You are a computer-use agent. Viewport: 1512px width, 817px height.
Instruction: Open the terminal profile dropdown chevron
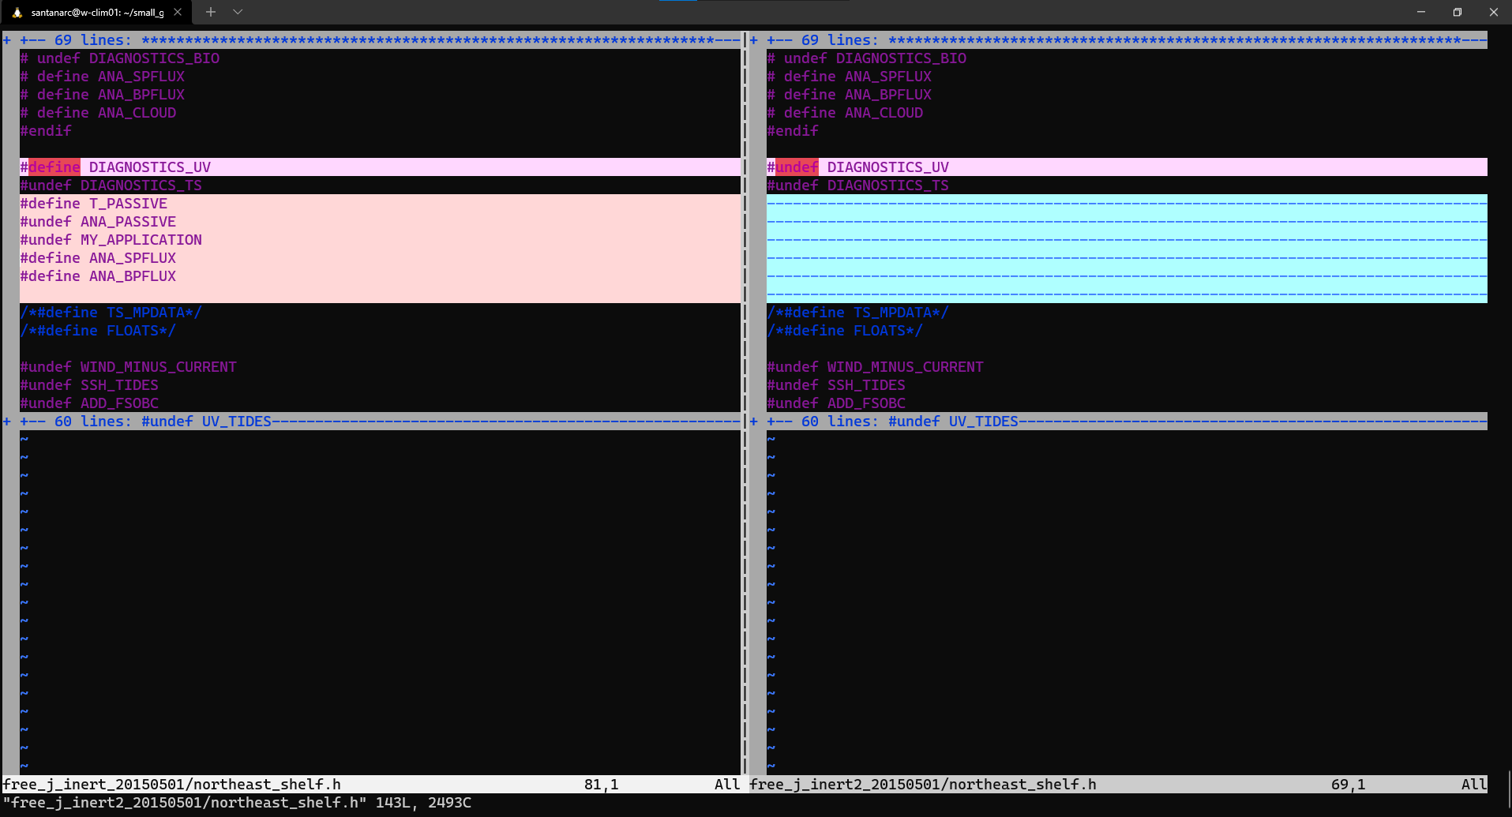[238, 12]
